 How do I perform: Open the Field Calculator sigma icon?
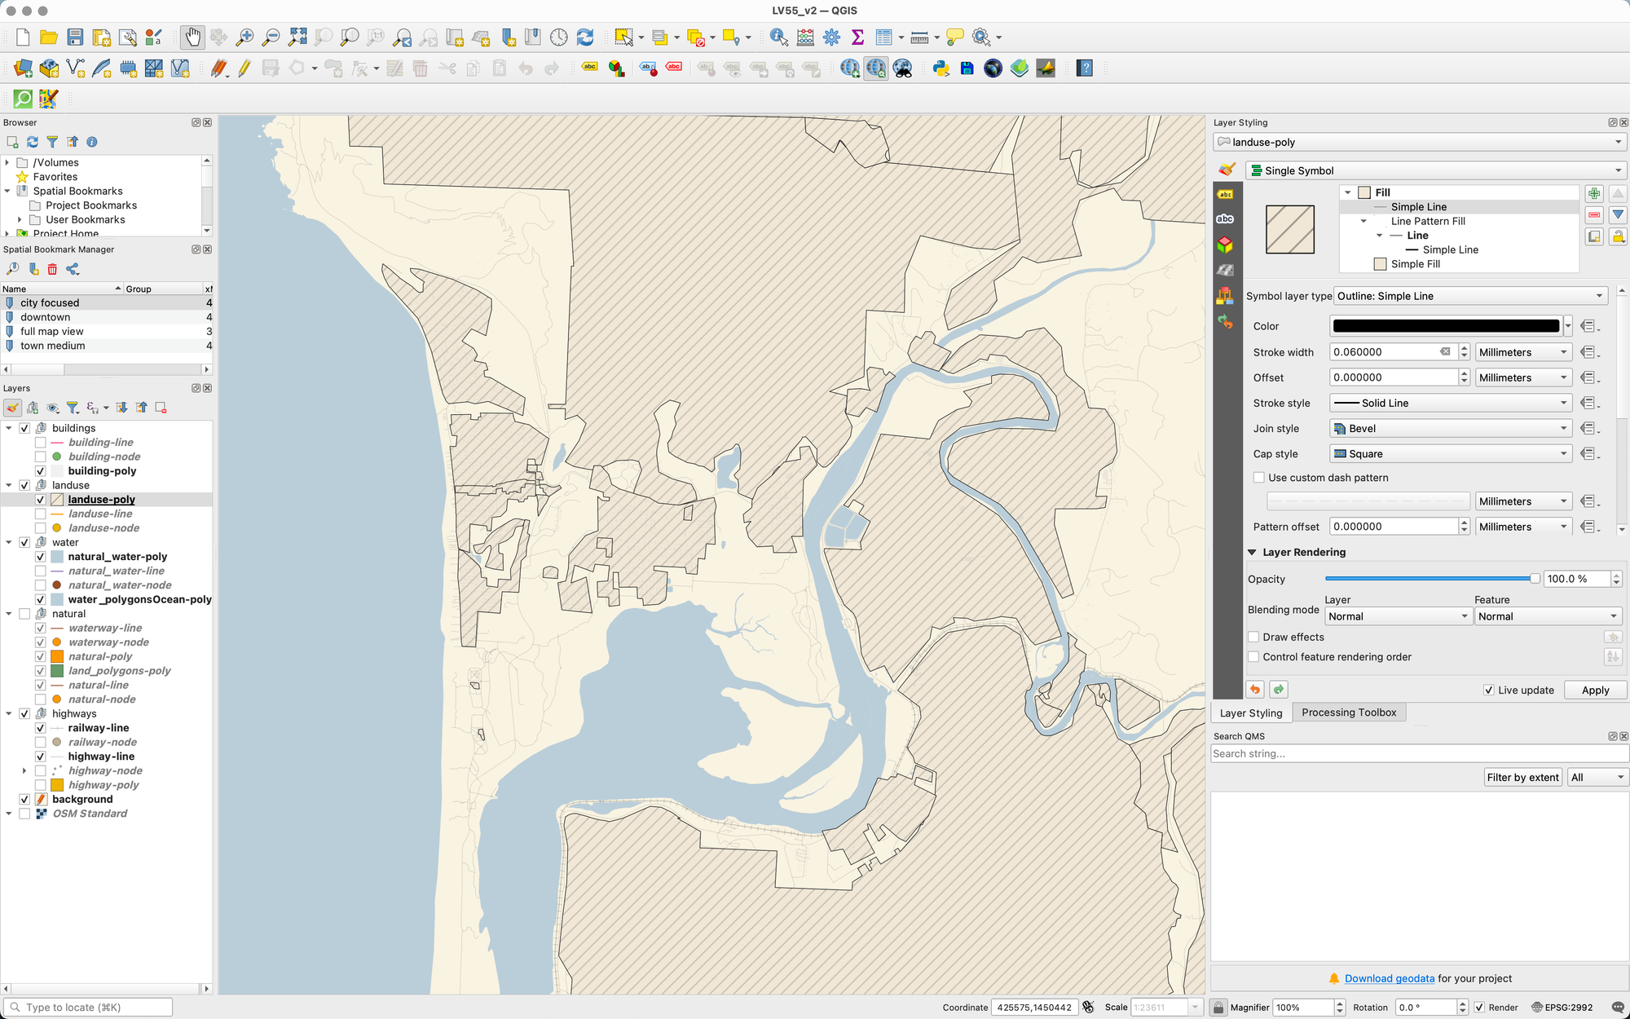pos(857,37)
